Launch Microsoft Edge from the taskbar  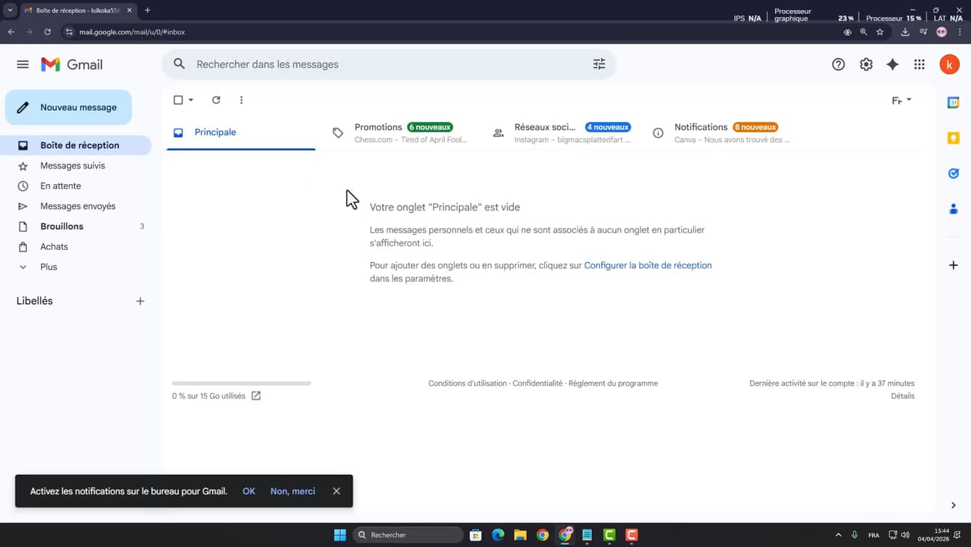click(x=498, y=535)
